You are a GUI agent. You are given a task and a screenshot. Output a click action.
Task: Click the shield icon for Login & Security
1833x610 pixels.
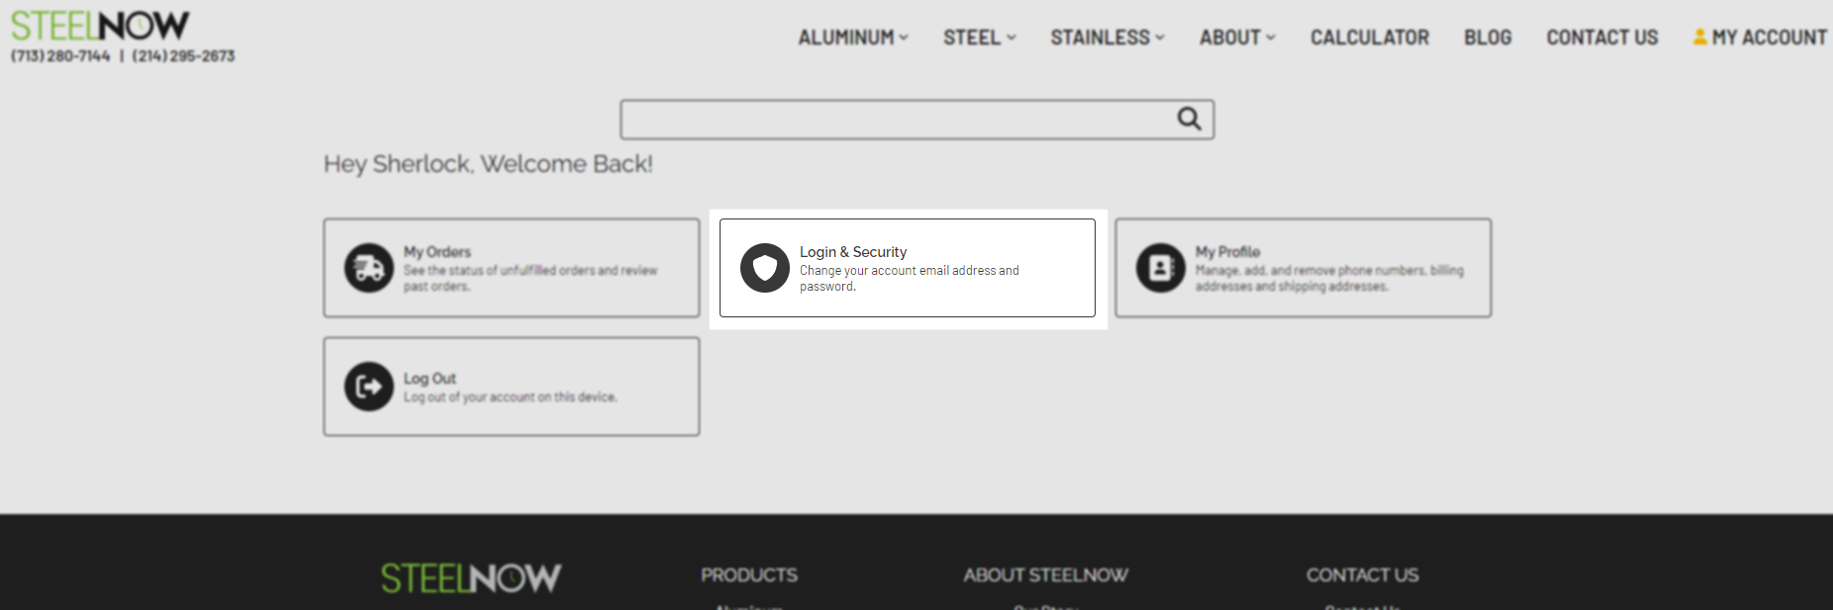point(763,267)
